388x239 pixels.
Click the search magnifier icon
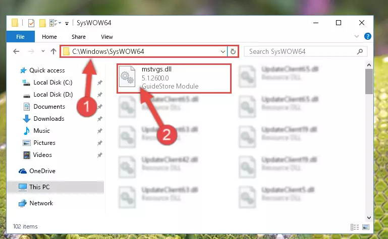(x=360, y=51)
